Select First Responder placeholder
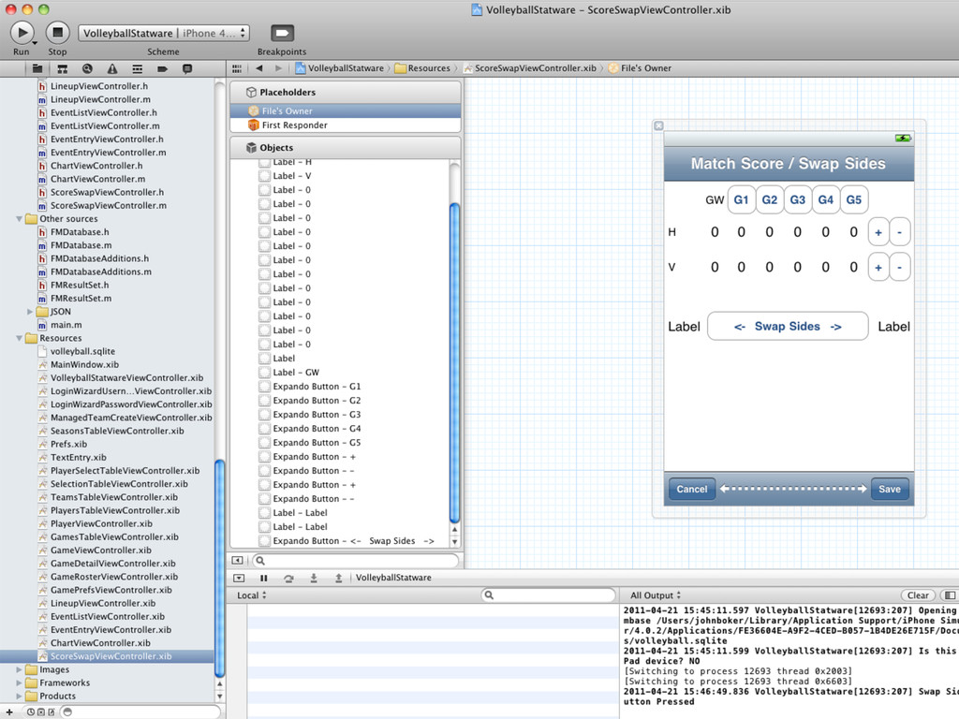 coord(346,125)
